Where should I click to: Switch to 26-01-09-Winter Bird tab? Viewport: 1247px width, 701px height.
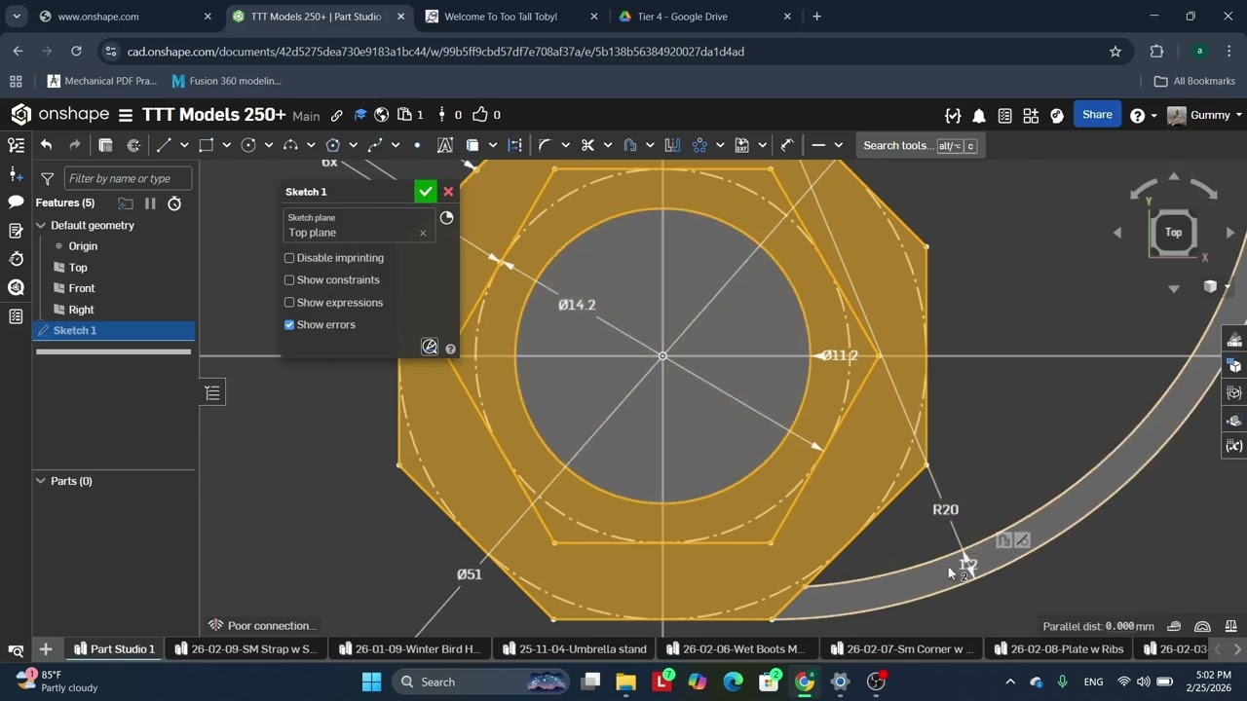[408, 649]
